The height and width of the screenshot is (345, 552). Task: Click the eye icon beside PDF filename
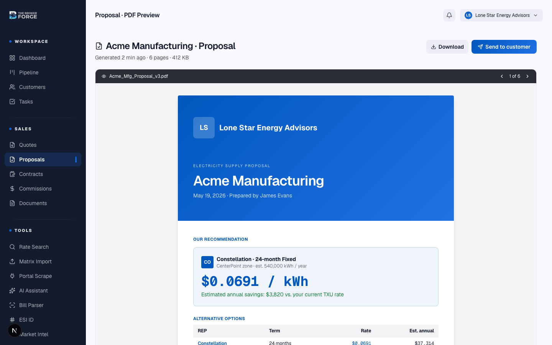pos(104,76)
